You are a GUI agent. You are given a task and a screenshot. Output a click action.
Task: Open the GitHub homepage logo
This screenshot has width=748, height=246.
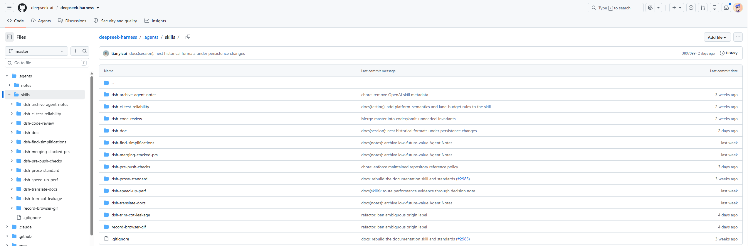tap(22, 8)
